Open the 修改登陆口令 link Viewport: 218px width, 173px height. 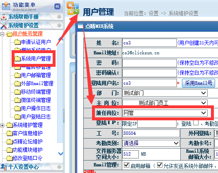27,158
